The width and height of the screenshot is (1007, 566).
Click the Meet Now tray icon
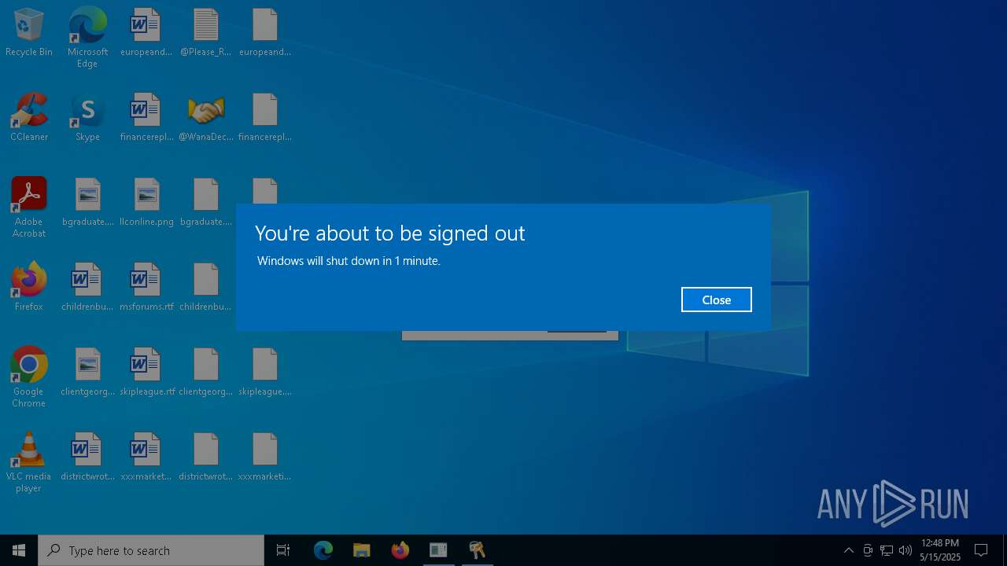point(868,550)
